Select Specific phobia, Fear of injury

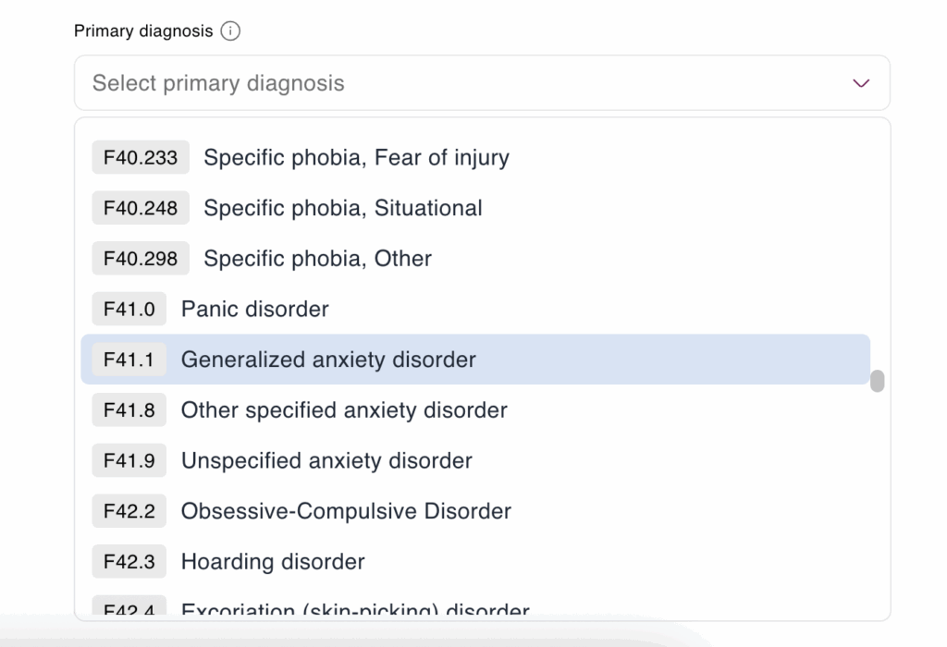coord(356,157)
